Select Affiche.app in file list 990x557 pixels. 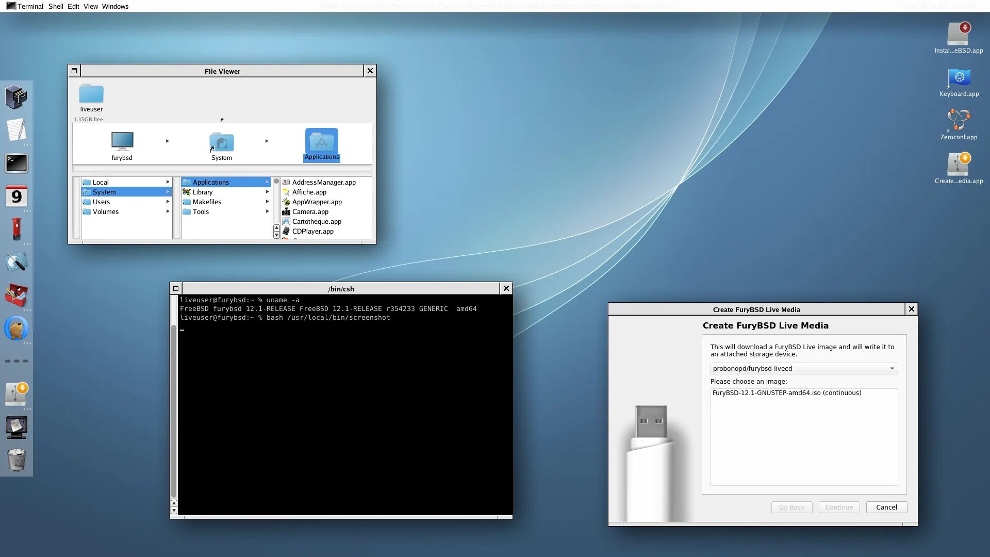pos(309,192)
